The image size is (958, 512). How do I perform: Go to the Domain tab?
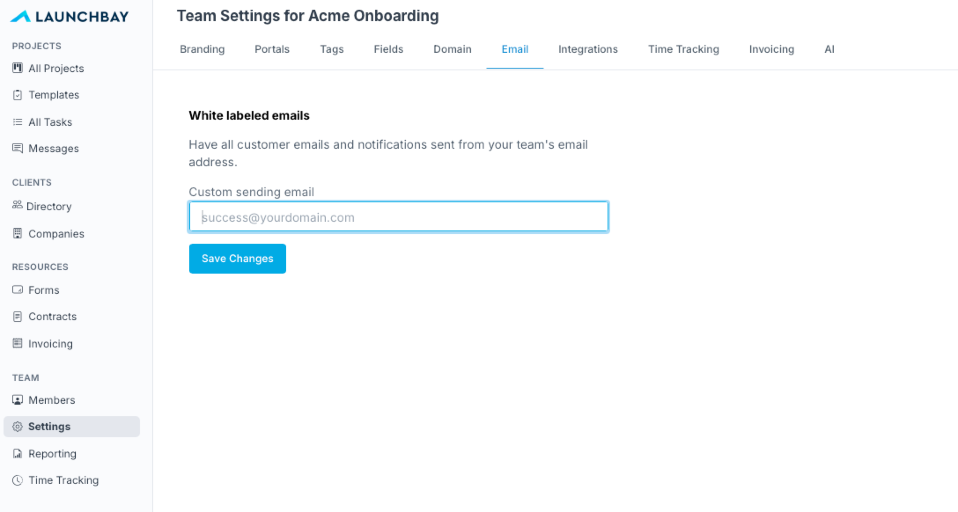(452, 49)
